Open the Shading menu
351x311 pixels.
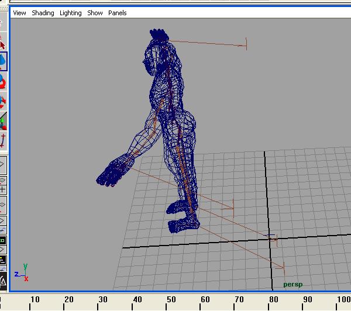(43, 13)
